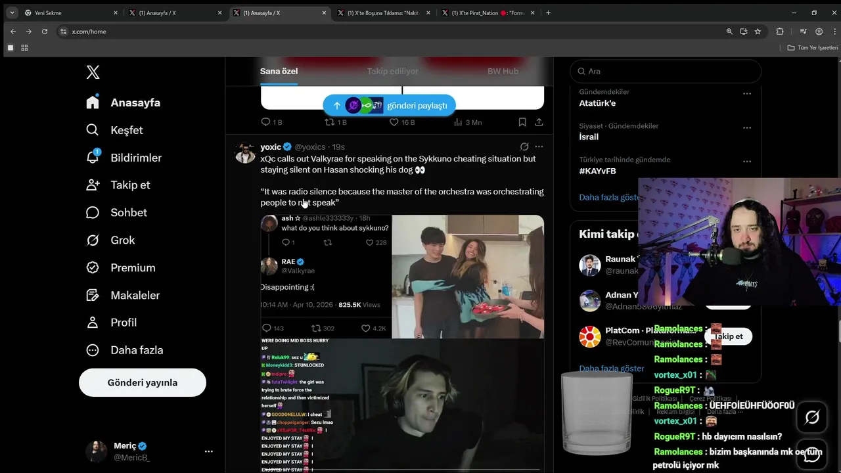View analytics 3 Mn of top post
This screenshot has height=473, width=841.
tap(468, 122)
